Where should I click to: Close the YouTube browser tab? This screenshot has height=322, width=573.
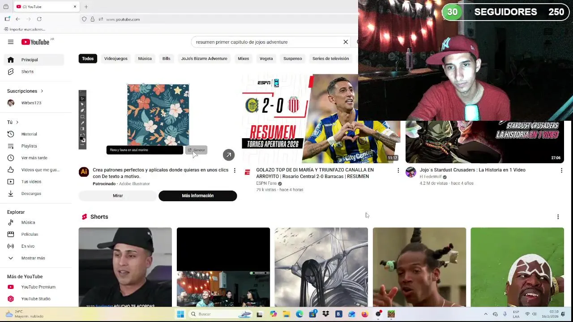pyautogui.click(x=75, y=7)
